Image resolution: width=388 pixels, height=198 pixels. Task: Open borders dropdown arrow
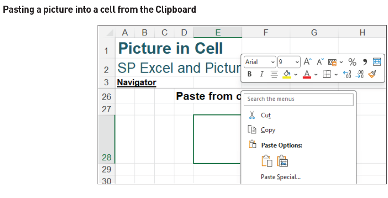coord(336,74)
